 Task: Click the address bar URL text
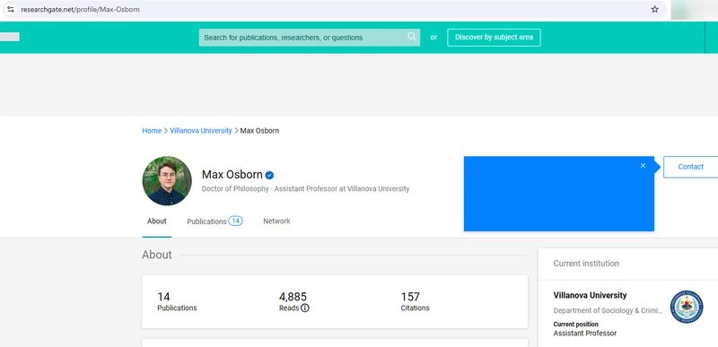coord(80,9)
